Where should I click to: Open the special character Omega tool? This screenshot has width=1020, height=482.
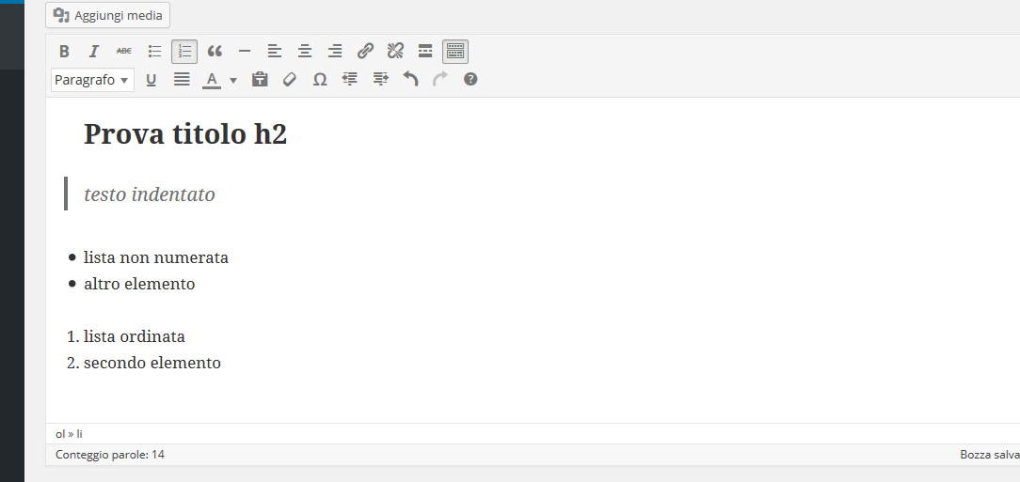pos(320,80)
